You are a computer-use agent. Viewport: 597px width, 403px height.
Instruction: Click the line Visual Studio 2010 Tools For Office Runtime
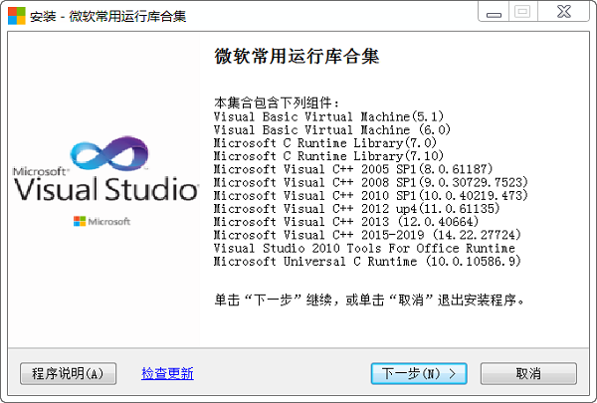point(364,249)
